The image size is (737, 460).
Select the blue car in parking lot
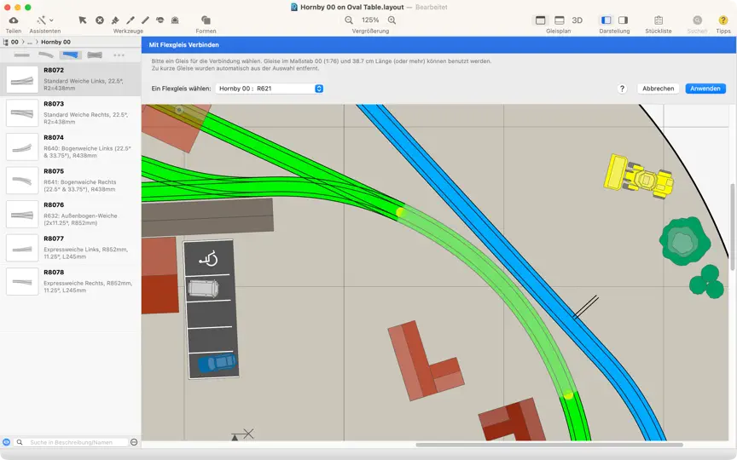click(x=217, y=363)
